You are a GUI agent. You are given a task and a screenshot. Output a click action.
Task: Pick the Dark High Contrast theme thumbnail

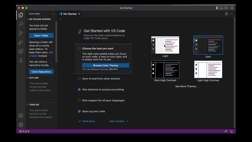[x=165, y=69]
